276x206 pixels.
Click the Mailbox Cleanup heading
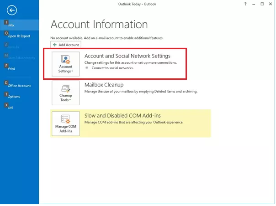coord(104,85)
